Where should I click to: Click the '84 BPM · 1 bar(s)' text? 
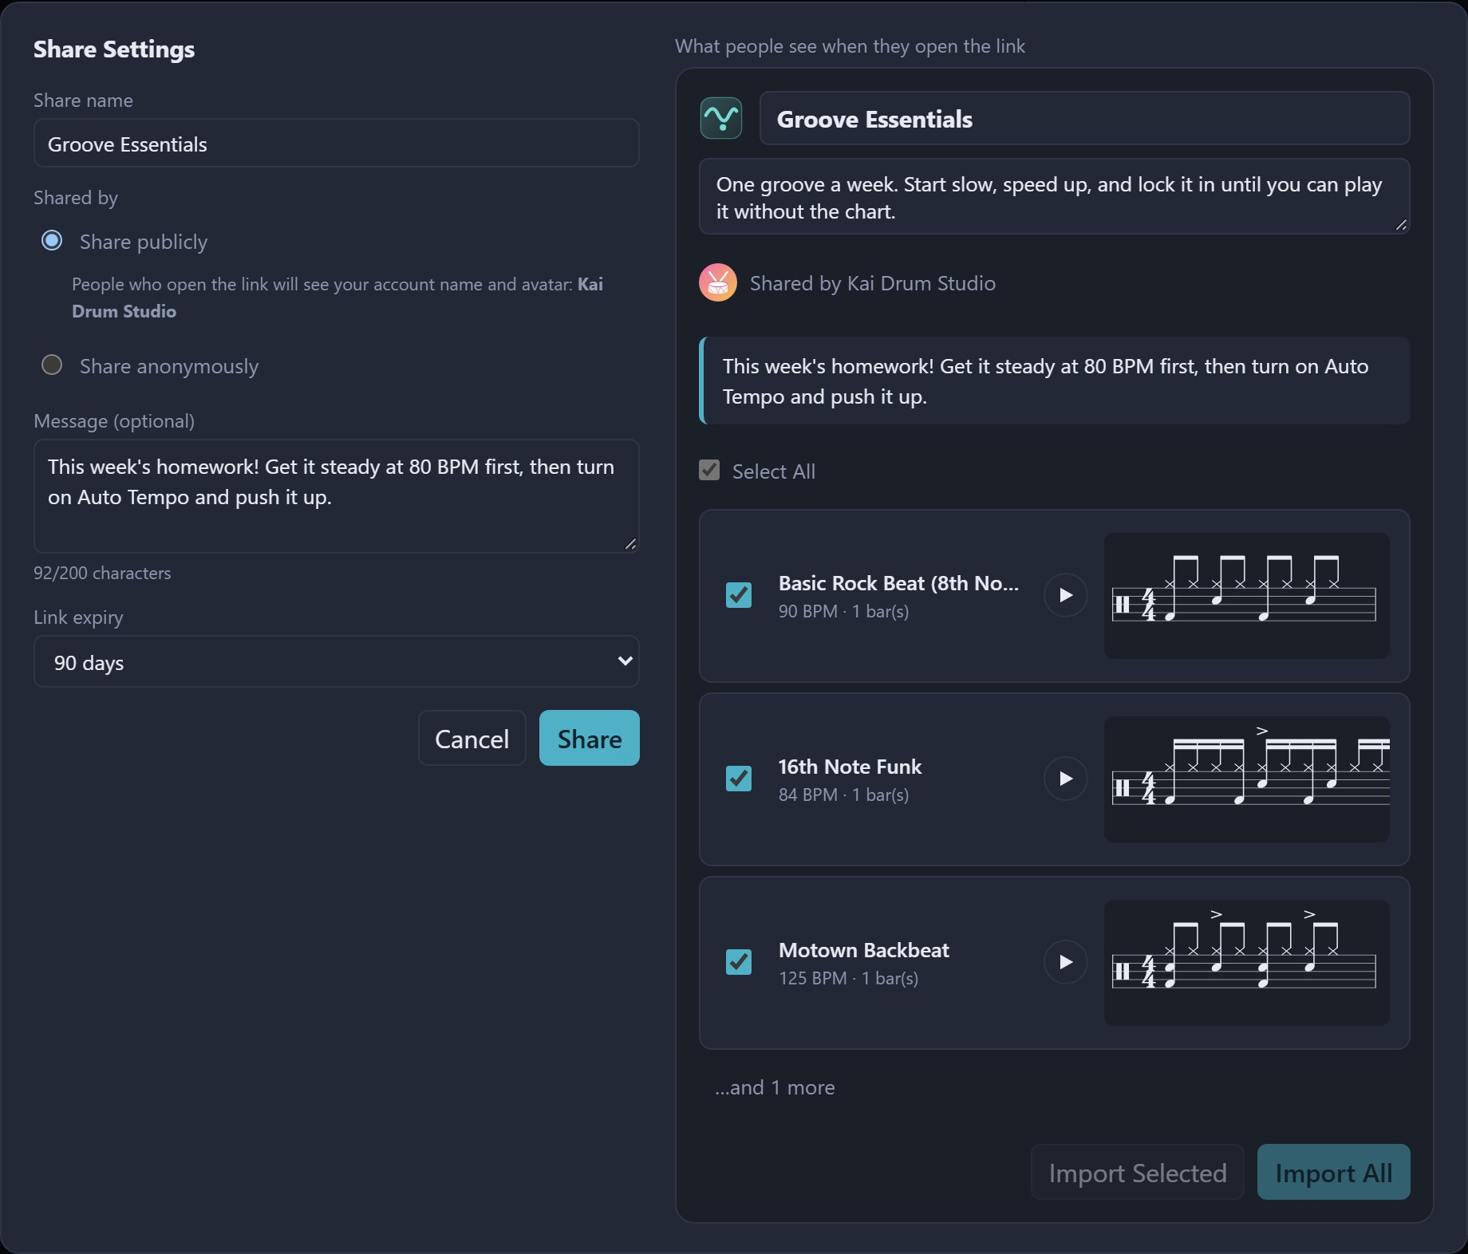[843, 795]
